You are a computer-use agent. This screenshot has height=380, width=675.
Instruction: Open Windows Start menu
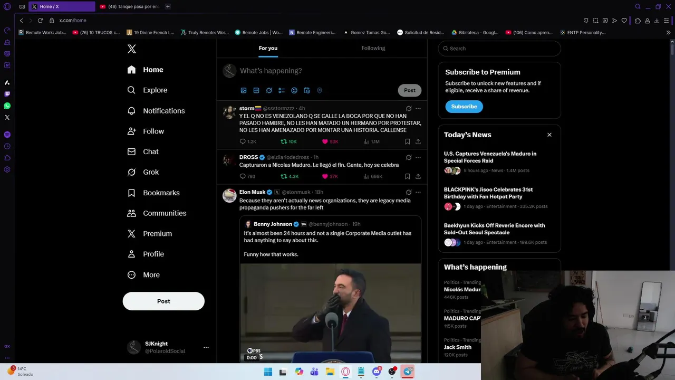pos(268,372)
